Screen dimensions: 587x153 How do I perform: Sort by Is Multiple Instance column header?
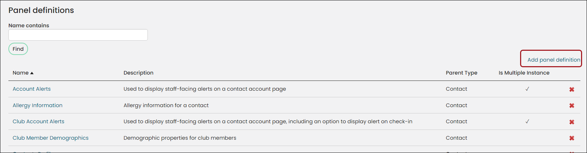point(524,73)
